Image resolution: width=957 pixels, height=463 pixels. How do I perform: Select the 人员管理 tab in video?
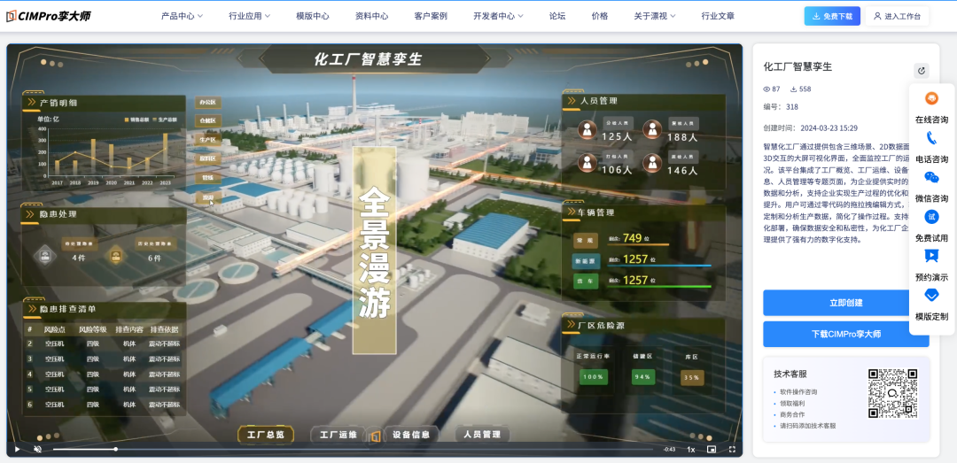(482, 435)
